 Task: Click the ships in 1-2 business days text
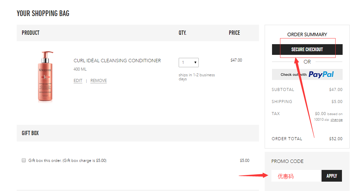pos(197,77)
